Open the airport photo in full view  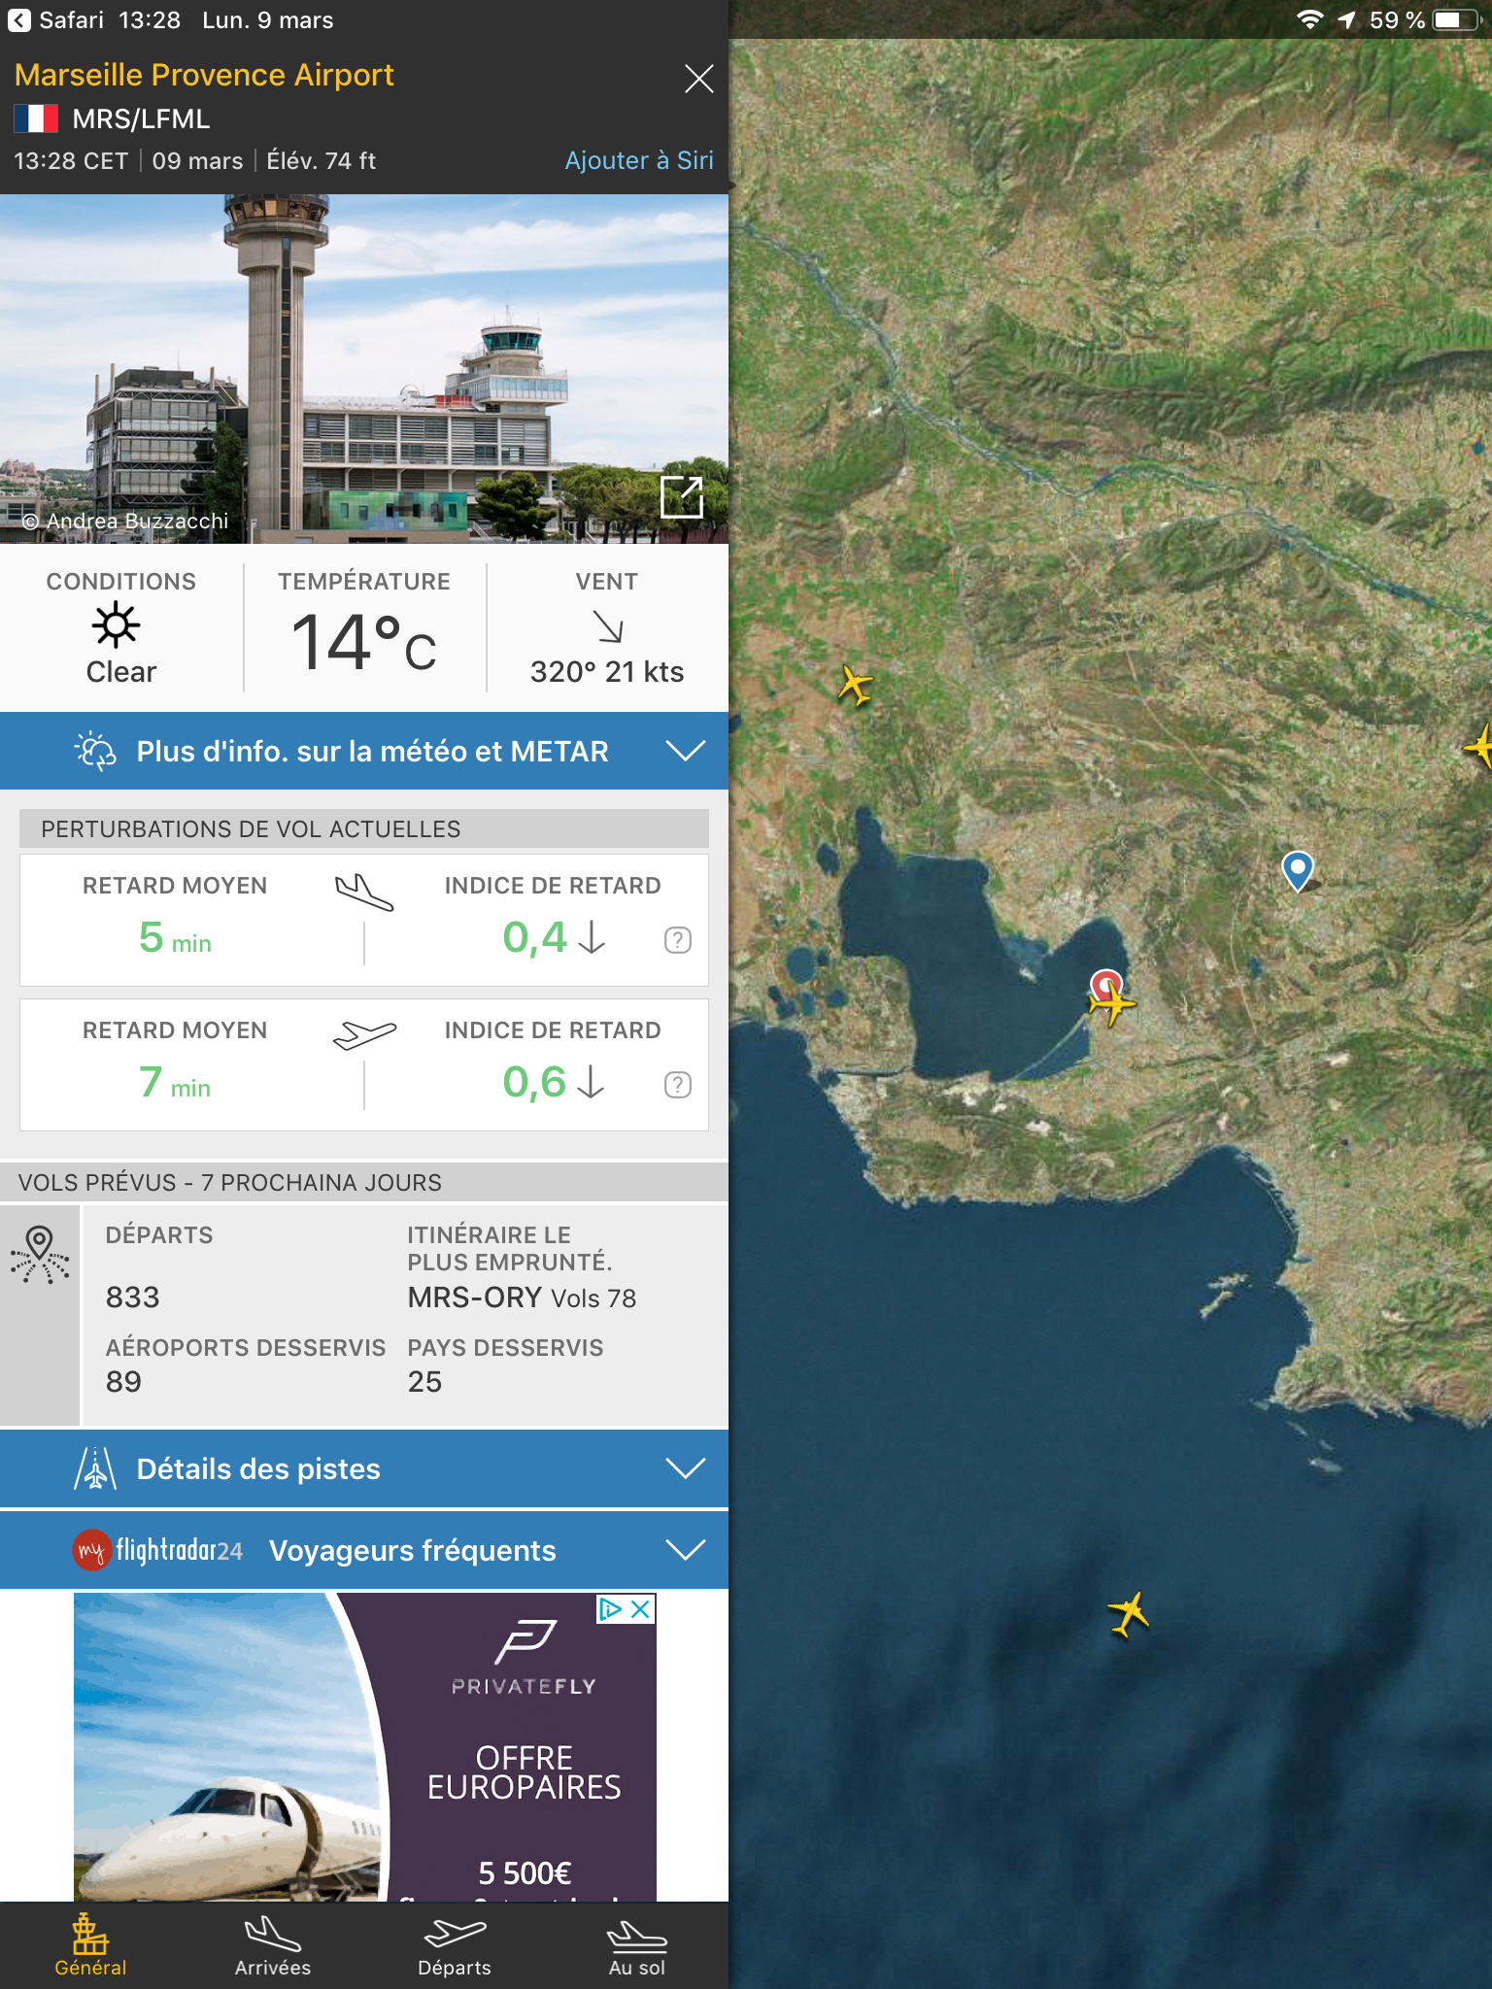click(x=681, y=497)
